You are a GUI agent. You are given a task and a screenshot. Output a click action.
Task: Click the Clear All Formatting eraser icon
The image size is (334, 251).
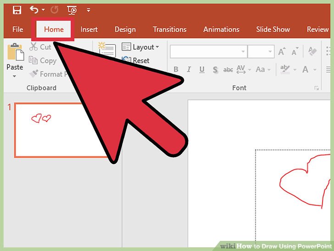pyautogui.click(x=313, y=51)
